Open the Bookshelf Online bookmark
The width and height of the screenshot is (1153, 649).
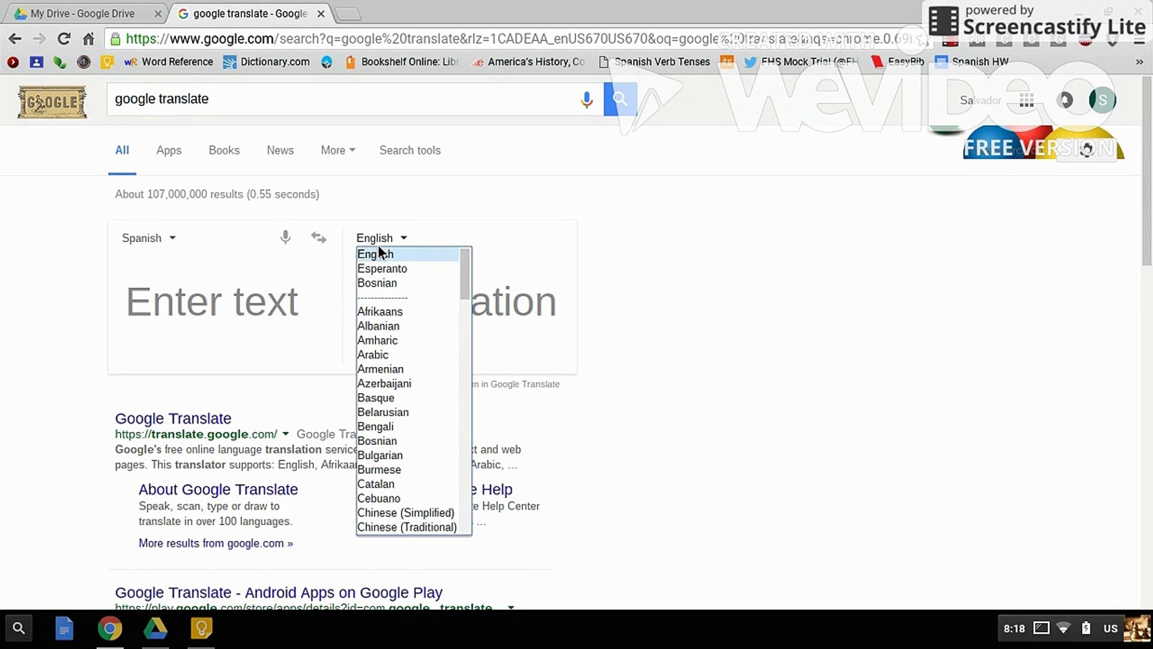402,62
